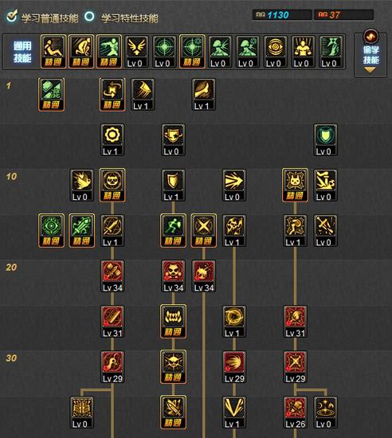The width and height of the screenshot is (392, 438).
Task: Click the 通用技能 category label
Action: (22, 52)
